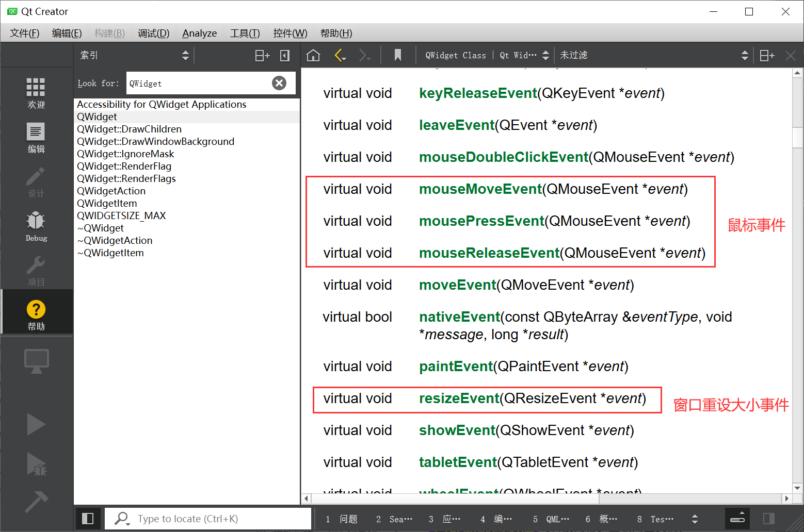The image size is (804, 532).
Task: Open output pane 3 应用程序输出
Action: click(445, 519)
